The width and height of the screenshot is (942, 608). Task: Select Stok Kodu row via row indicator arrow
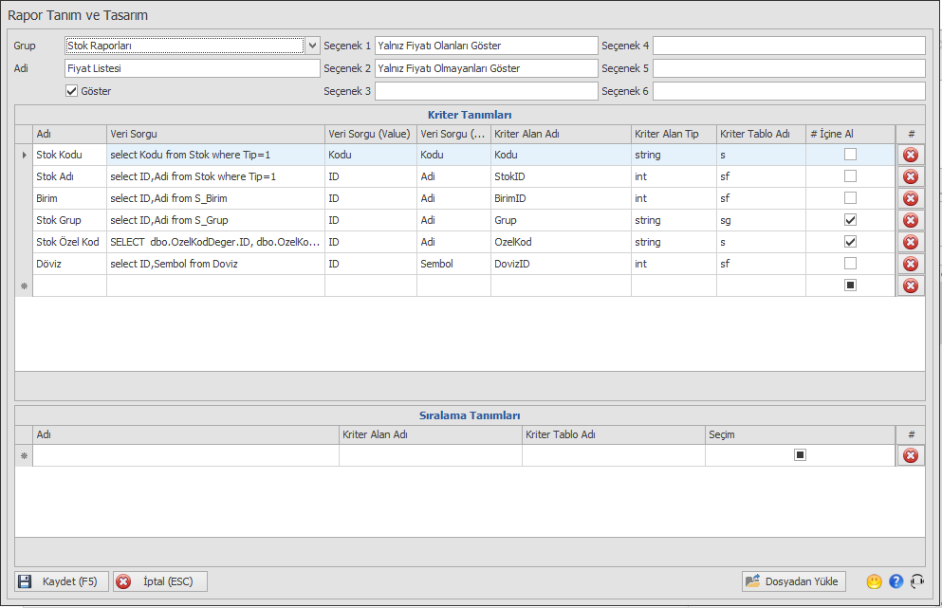tap(24, 155)
